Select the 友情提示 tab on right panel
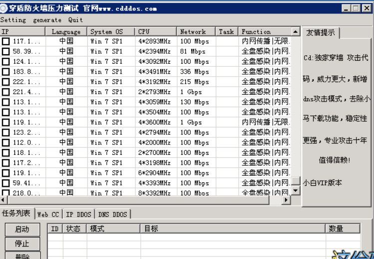 (321, 32)
